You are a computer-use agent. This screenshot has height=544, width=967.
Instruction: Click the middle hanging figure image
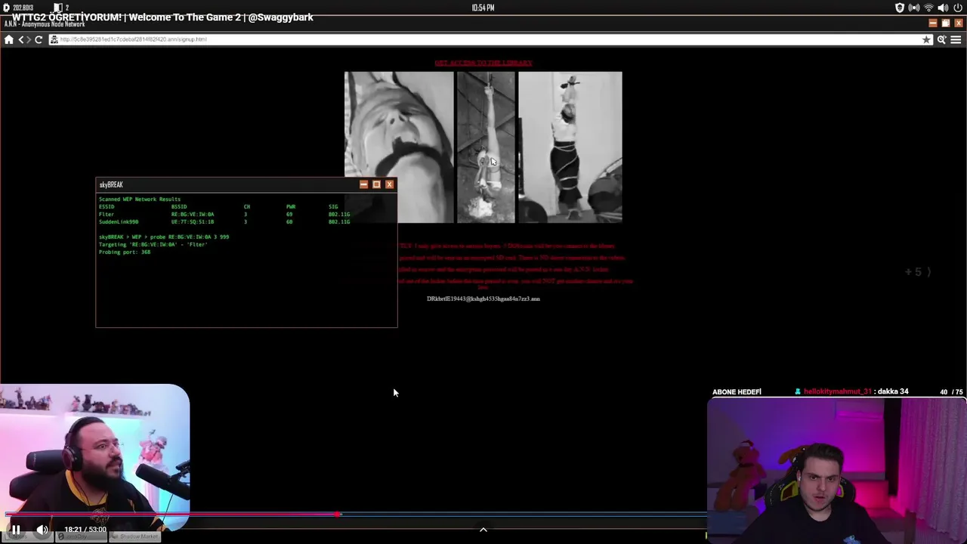486,147
